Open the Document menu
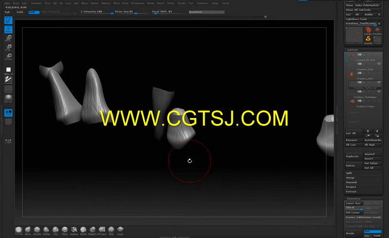Screen dimensions: 389x238 36,3
